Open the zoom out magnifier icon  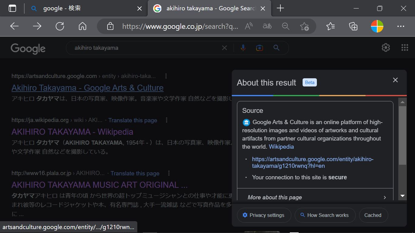tap(286, 26)
